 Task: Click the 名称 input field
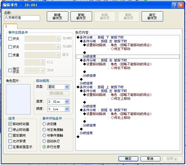[22, 18]
